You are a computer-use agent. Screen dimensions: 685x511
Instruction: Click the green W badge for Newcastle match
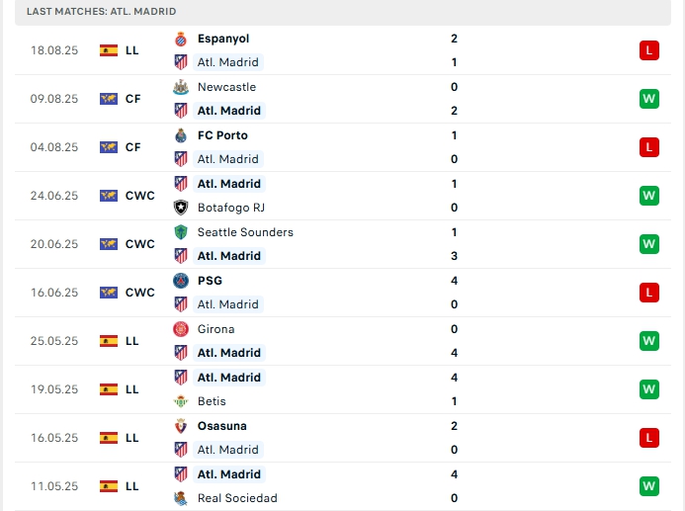pos(648,99)
